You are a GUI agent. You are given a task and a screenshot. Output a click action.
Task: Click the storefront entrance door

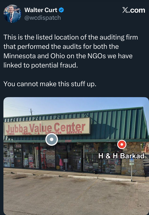[77, 160]
